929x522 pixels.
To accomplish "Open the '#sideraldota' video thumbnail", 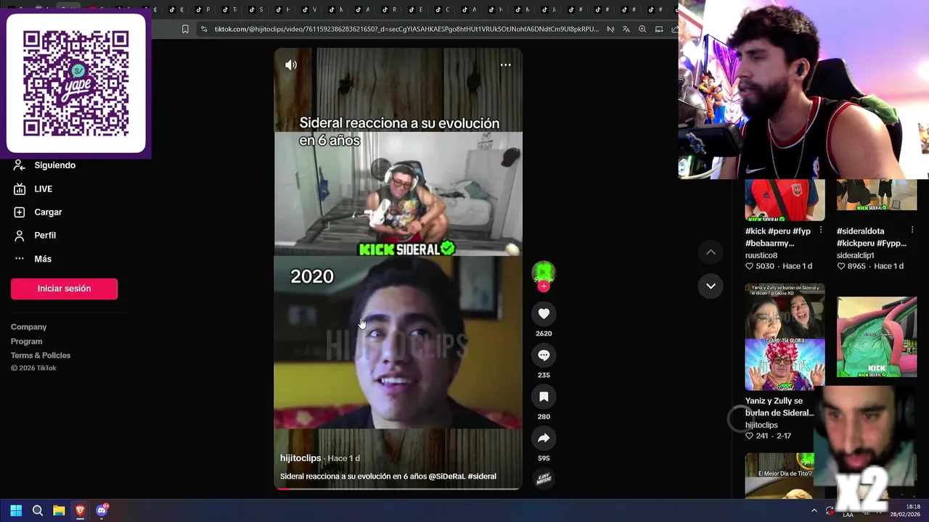I will [877, 196].
